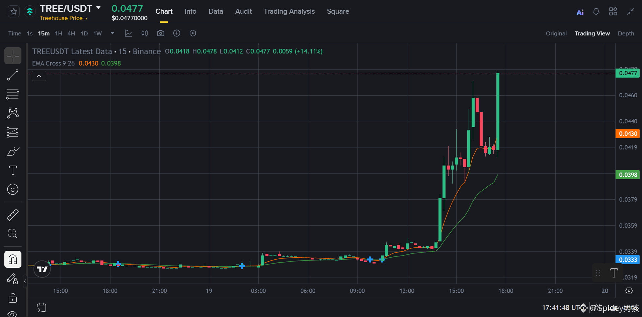Grab the floating toolbar drag handle dots
Screen dimensions: 642x317
point(598,273)
